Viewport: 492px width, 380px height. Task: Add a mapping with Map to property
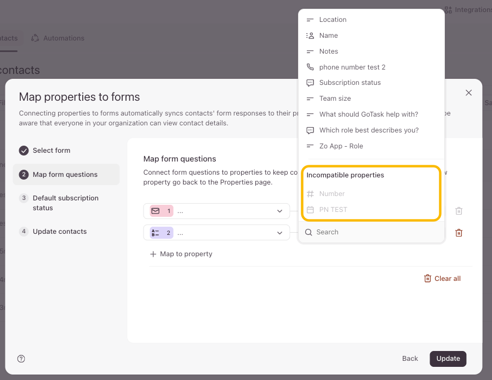(x=181, y=254)
